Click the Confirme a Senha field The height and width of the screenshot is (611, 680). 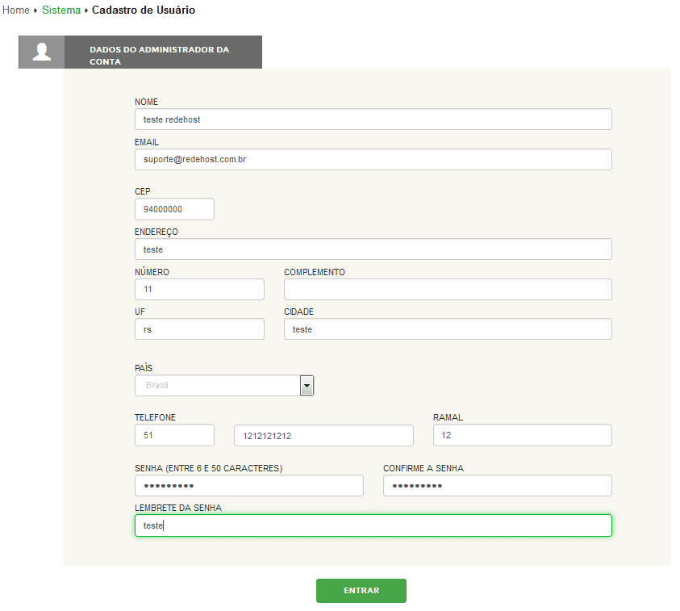[x=497, y=486]
